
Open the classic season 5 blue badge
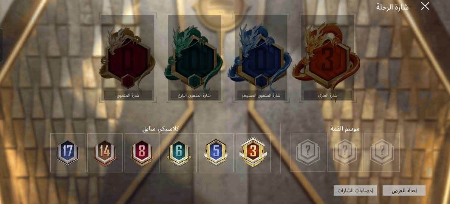point(216,153)
